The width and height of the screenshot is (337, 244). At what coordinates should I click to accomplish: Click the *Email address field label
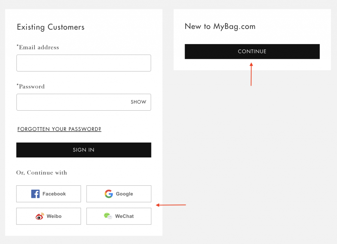38,47
